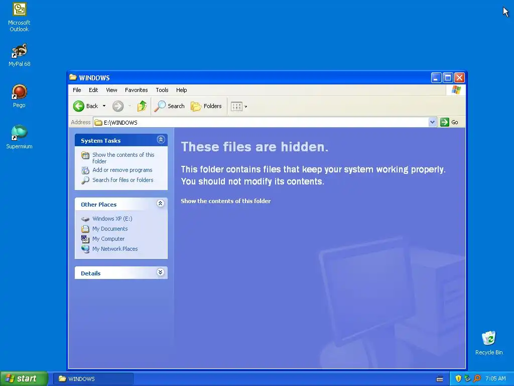Select the Pego desktop shortcut
Screen dimensions: 514x386
[20, 96]
